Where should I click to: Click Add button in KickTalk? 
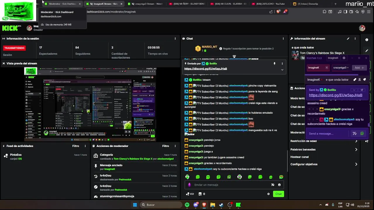click(x=359, y=68)
